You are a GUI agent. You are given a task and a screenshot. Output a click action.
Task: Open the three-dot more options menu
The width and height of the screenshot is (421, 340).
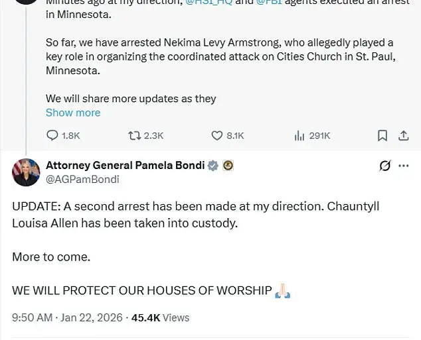pyautogui.click(x=404, y=166)
